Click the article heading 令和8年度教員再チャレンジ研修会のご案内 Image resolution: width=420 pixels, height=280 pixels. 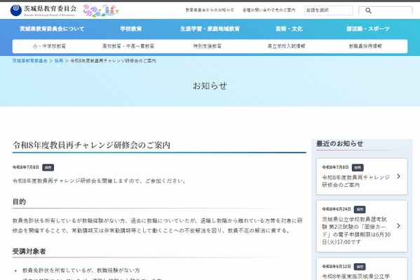[91, 145]
